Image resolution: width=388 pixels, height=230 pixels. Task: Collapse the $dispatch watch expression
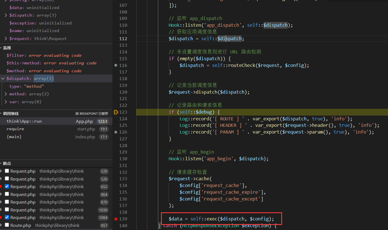click(x=3, y=78)
